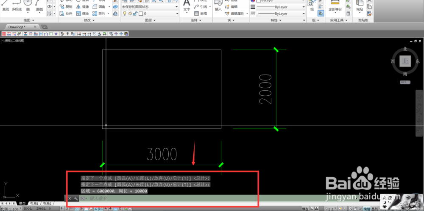Open the calculator icon in 实用工具 panel

click(x=348, y=13)
